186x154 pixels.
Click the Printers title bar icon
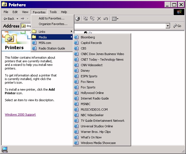click(4, 4)
